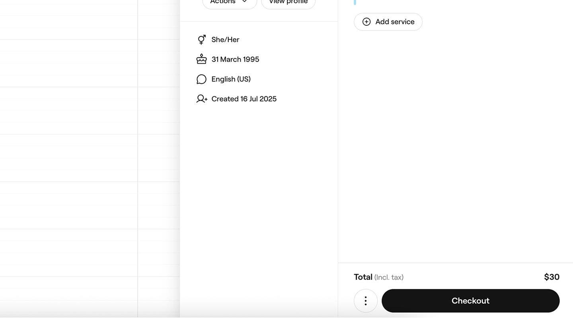Click the blue service bar above Add service
The height and width of the screenshot is (318, 573).
[355, 2]
